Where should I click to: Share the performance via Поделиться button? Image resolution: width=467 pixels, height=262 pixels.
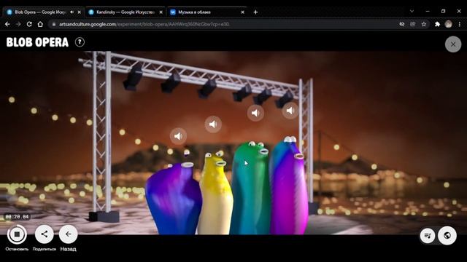44,234
